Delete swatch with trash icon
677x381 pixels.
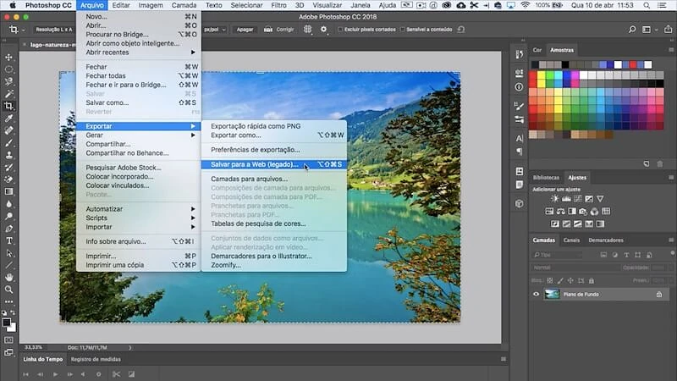(660, 164)
